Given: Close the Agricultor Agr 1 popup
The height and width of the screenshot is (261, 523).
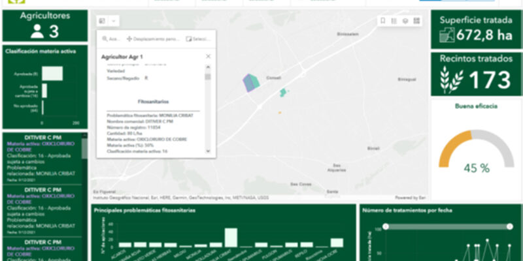Looking at the screenshot, I should point(209,57).
